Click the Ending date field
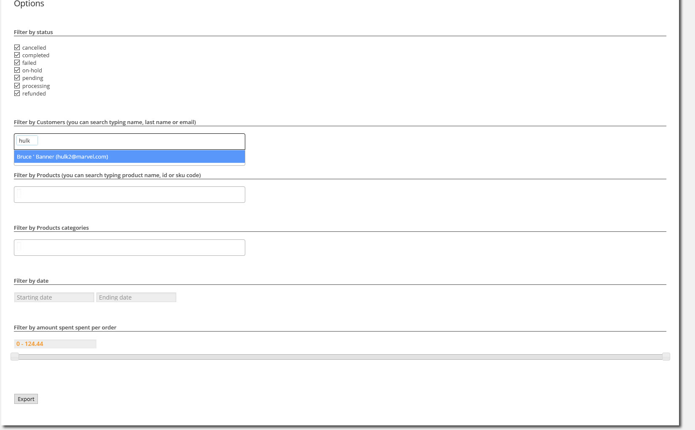 pyautogui.click(x=136, y=297)
